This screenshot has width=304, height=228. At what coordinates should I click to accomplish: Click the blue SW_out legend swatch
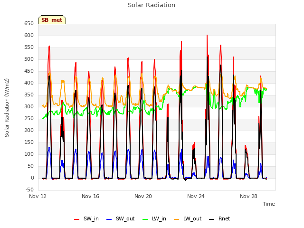point(109,219)
